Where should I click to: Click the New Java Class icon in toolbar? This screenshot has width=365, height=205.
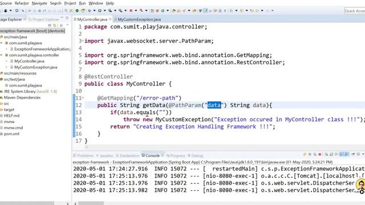click(x=163, y=11)
